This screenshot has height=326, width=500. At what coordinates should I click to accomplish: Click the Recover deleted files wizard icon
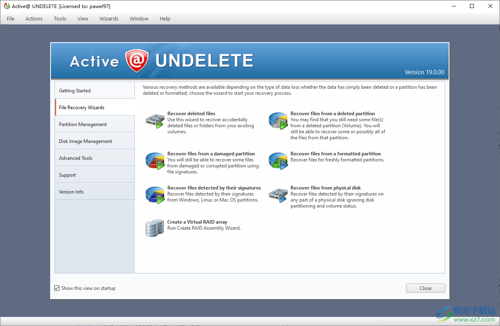click(154, 120)
